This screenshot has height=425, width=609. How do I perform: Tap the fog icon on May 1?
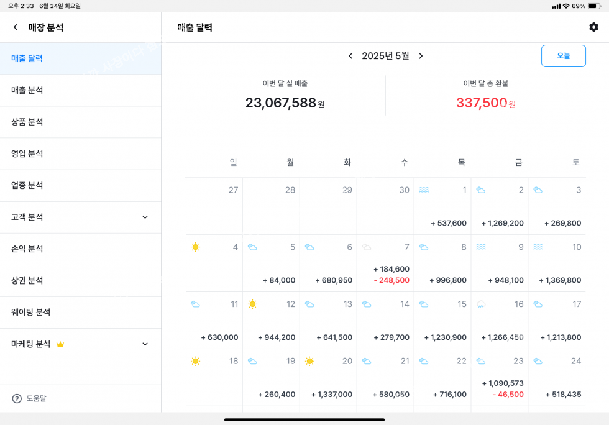coord(424,190)
